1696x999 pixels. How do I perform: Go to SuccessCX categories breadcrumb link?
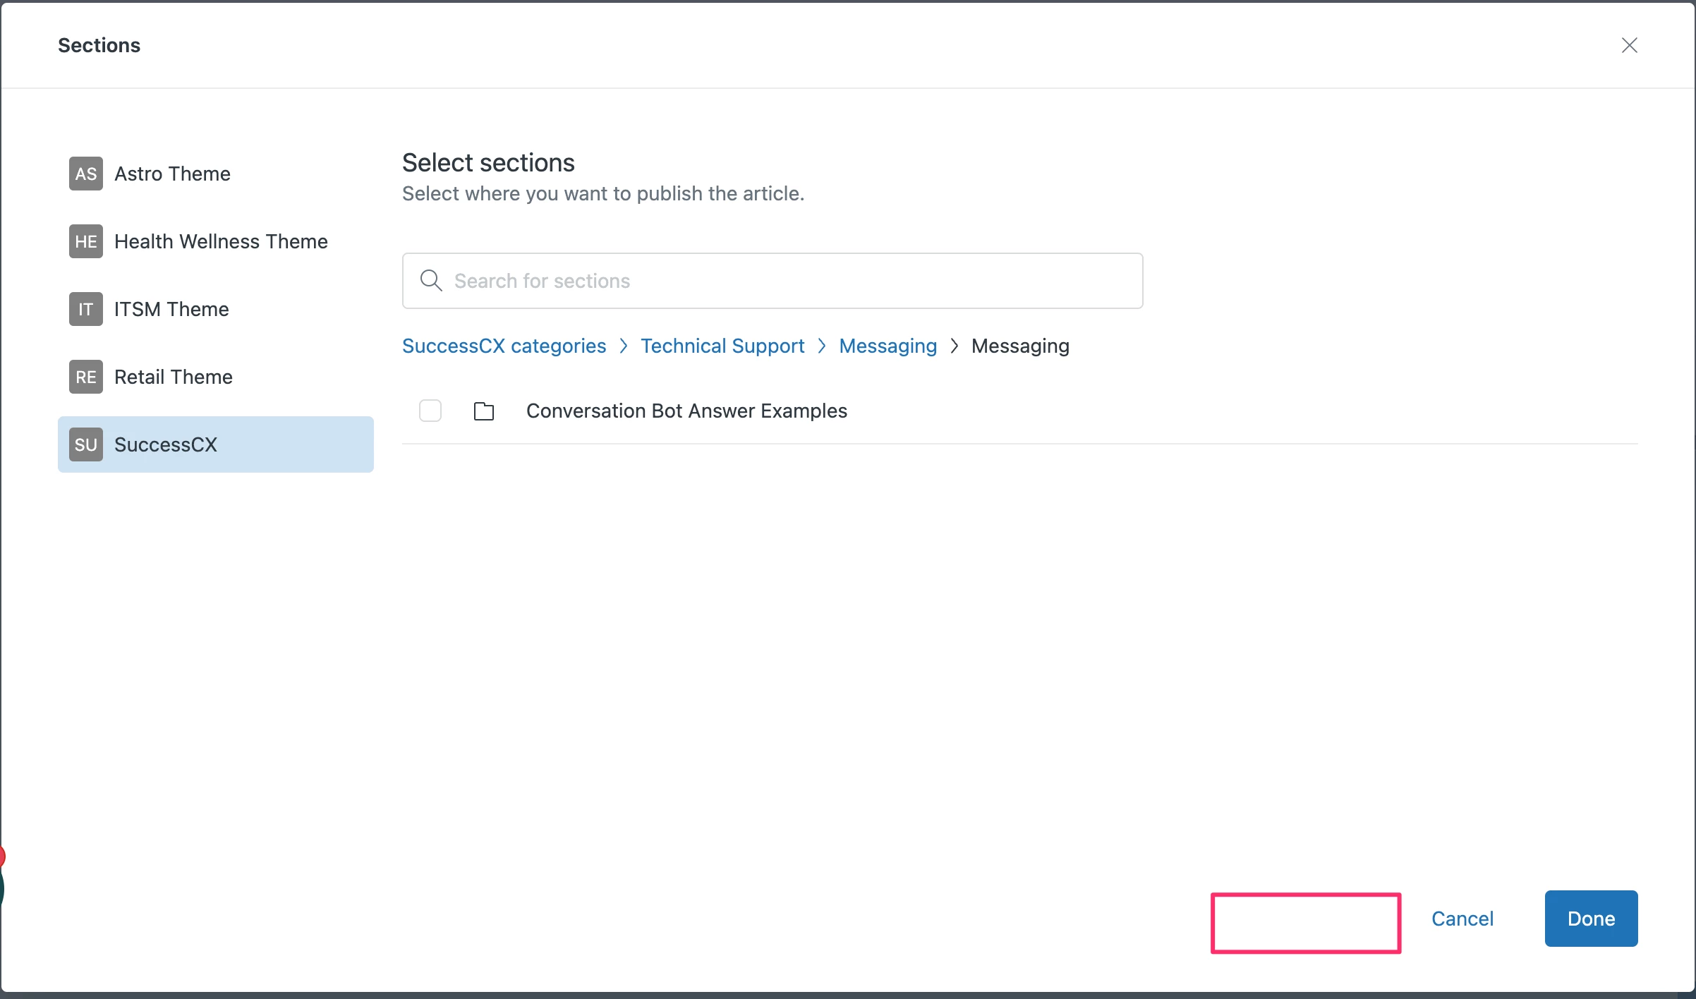(x=504, y=346)
